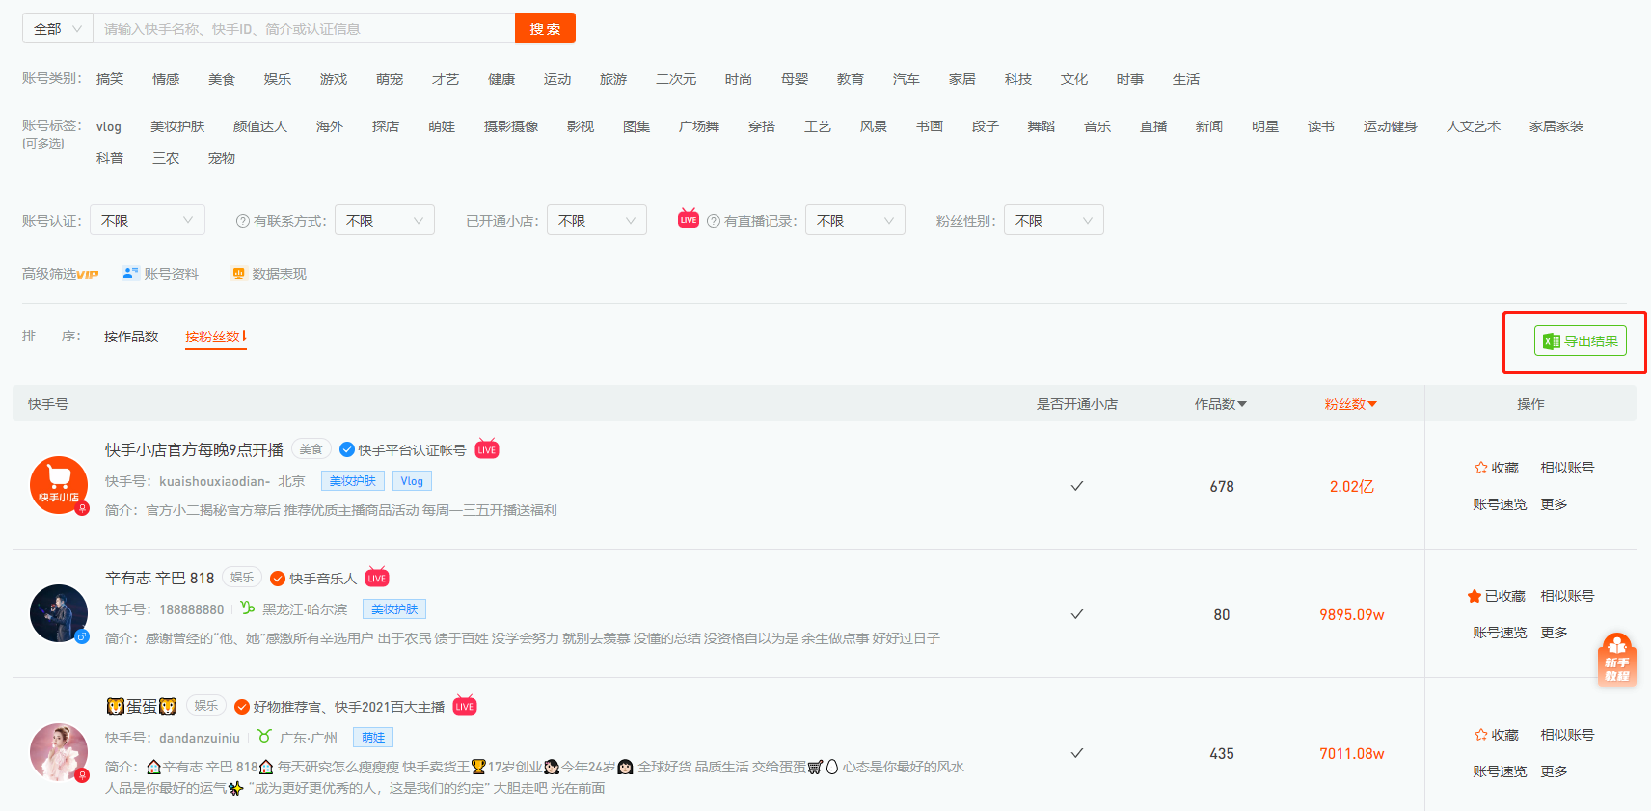Click the LIVE icon on 辛有志 row
Viewport: 1651px width, 811px height.
377,577
